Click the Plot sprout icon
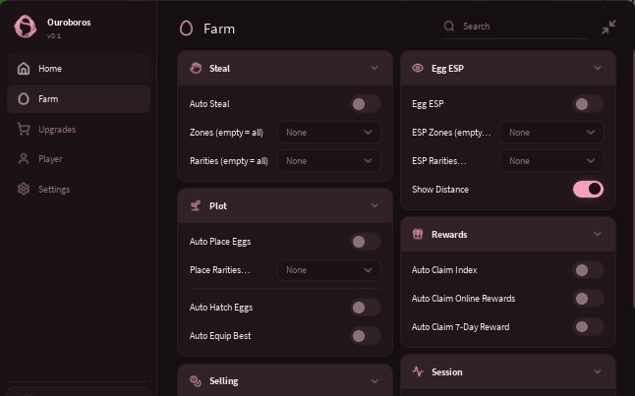 [x=196, y=205]
